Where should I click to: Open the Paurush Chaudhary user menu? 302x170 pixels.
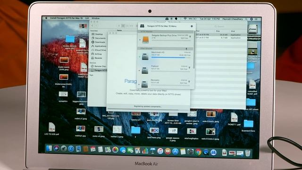pos(233,19)
